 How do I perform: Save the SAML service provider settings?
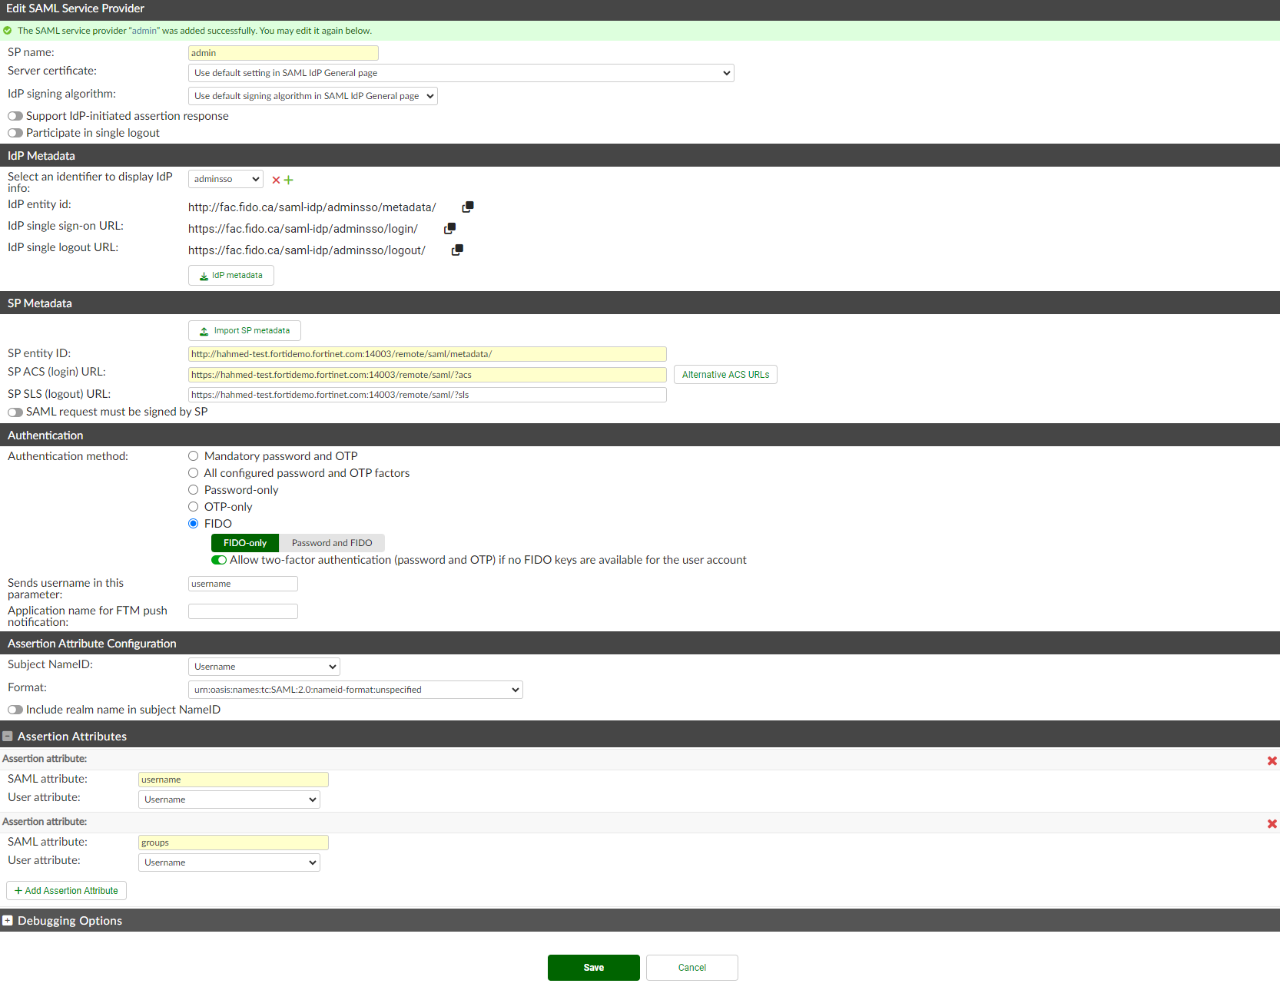coord(593,967)
